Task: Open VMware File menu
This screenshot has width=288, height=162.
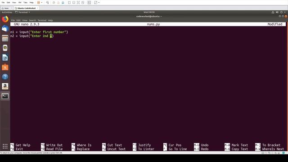Action: (x=3, y=3)
